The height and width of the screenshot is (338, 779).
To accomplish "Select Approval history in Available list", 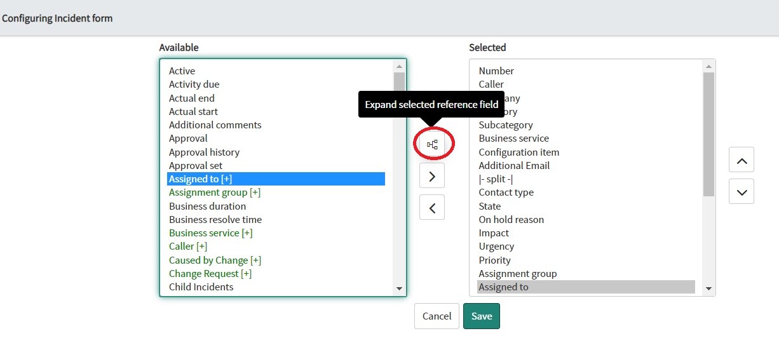I will click(x=276, y=152).
